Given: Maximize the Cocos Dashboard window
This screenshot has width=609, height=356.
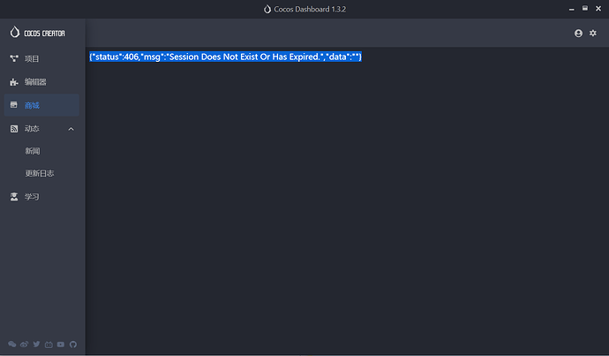Looking at the screenshot, I should (x=585, y=8).
